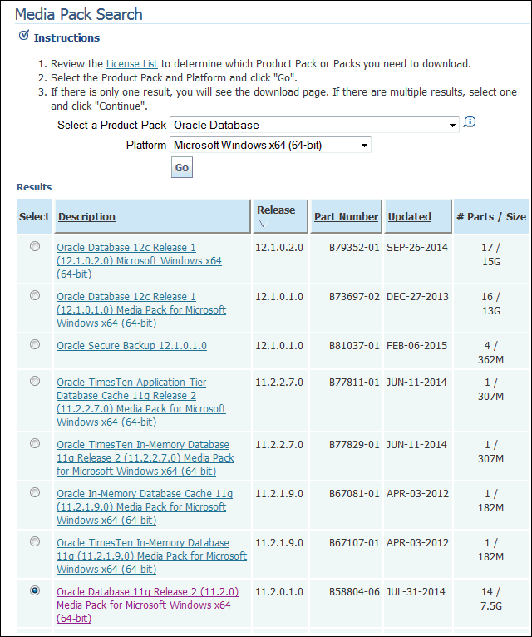This screenshot has width=532, height=637.
Task: Click part number B58804-06
Action: 354,592
